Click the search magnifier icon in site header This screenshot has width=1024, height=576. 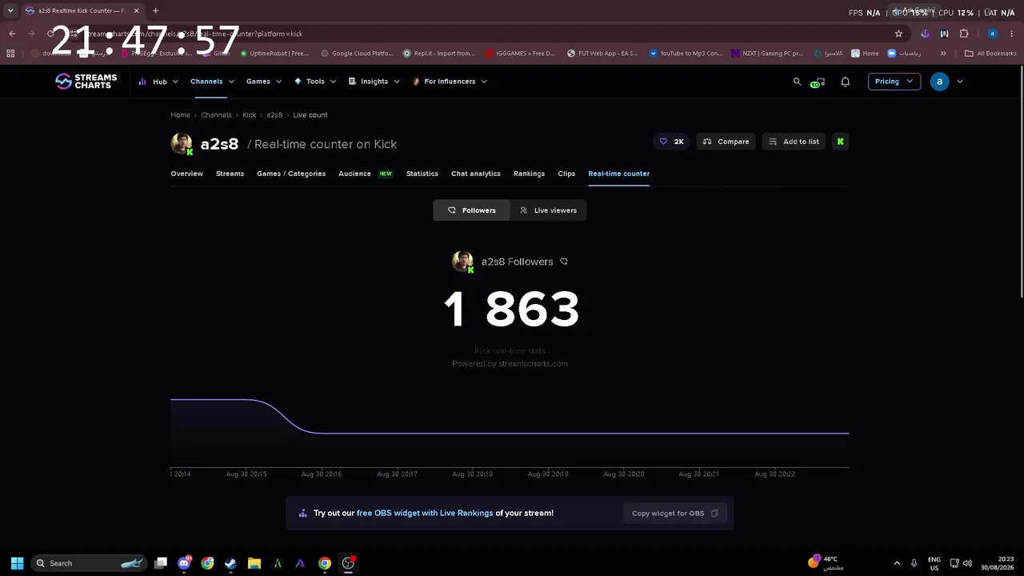coord(797,82)
